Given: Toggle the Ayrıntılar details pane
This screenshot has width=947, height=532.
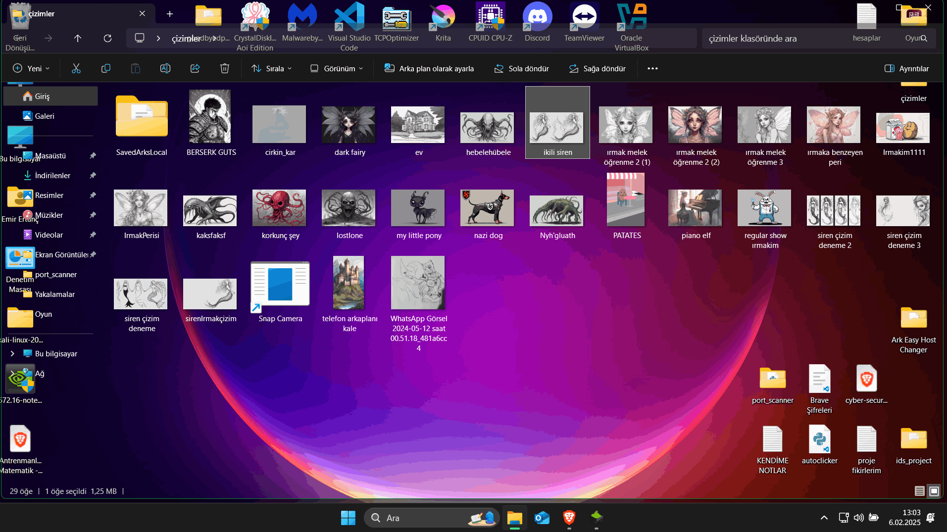Looking at the screenshot, I should 907,68.
